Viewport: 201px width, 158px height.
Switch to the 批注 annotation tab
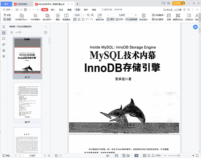[61, 10]
